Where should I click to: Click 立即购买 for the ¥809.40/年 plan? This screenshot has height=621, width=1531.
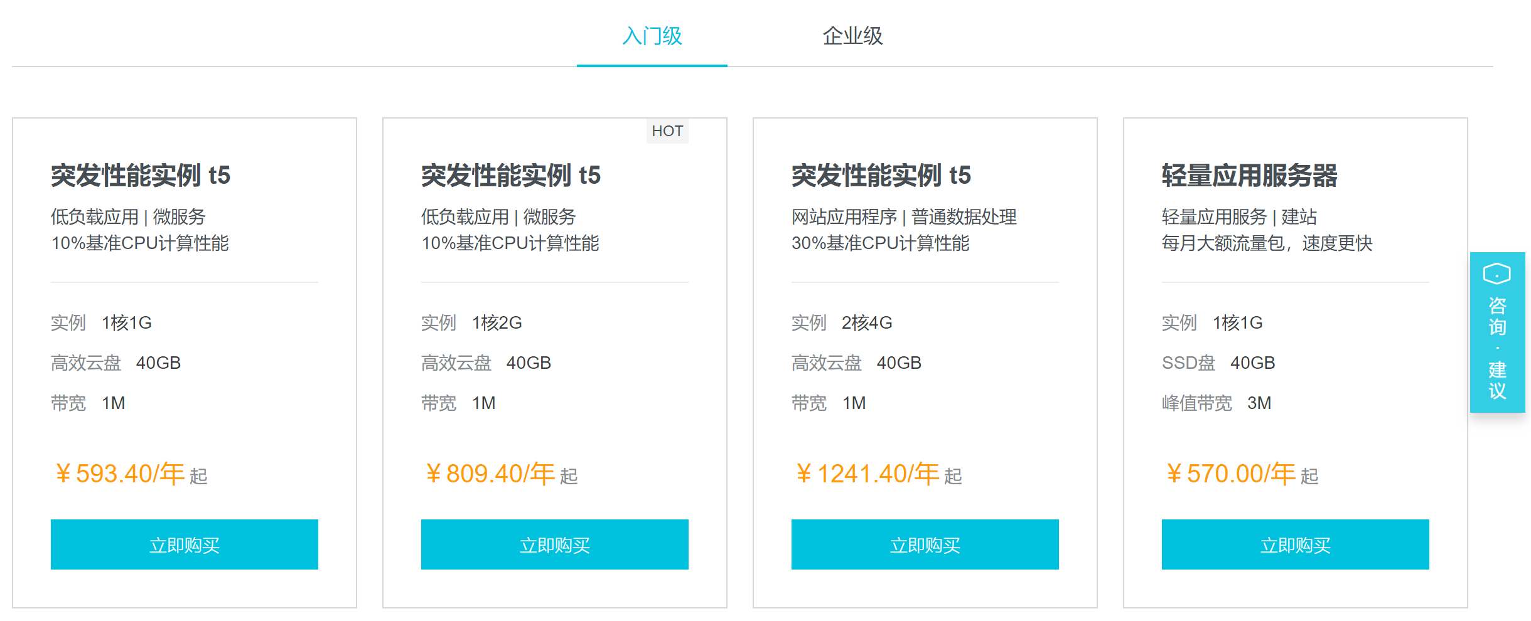pos(555,544)
